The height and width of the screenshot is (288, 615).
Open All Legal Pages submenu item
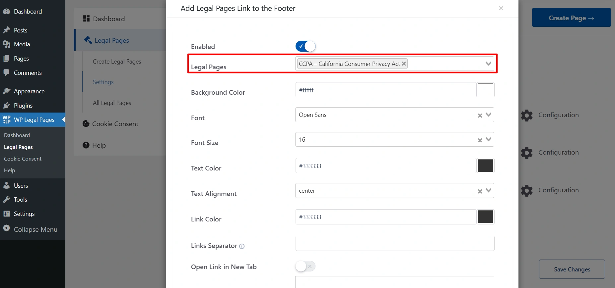pyautogui.click(x=112, y=103)
